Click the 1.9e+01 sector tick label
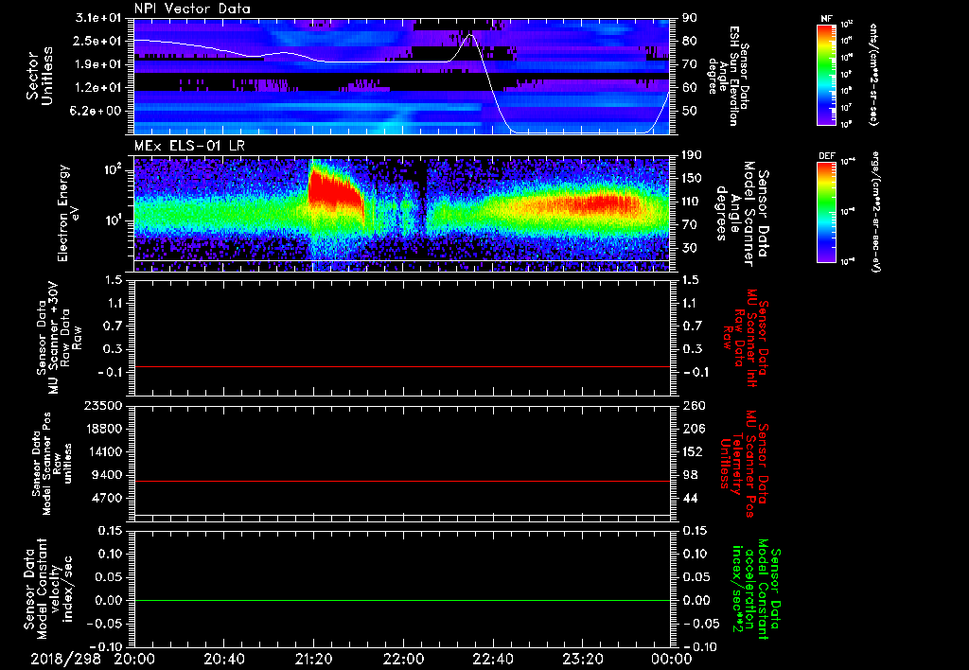This screenshot has height=670, width=969. [98, 64]
